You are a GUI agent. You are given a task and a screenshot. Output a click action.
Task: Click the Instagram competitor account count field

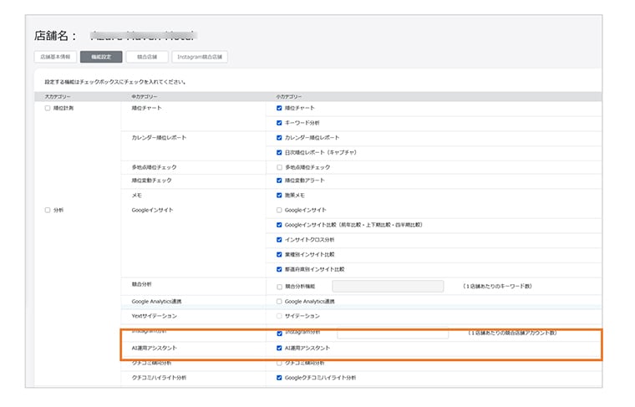pyautogui.click(x=392, y=333)
